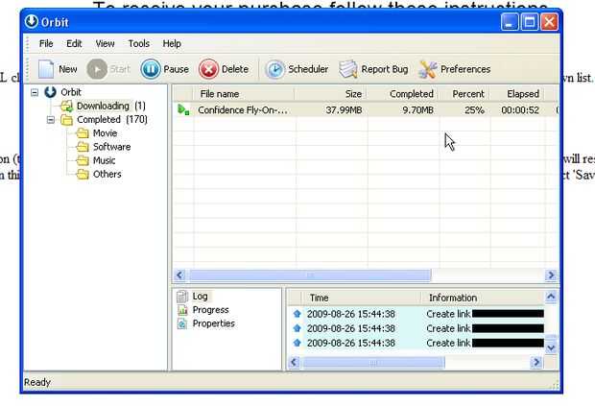Select the Music category label
595x406 pixels.
[105, 160]
